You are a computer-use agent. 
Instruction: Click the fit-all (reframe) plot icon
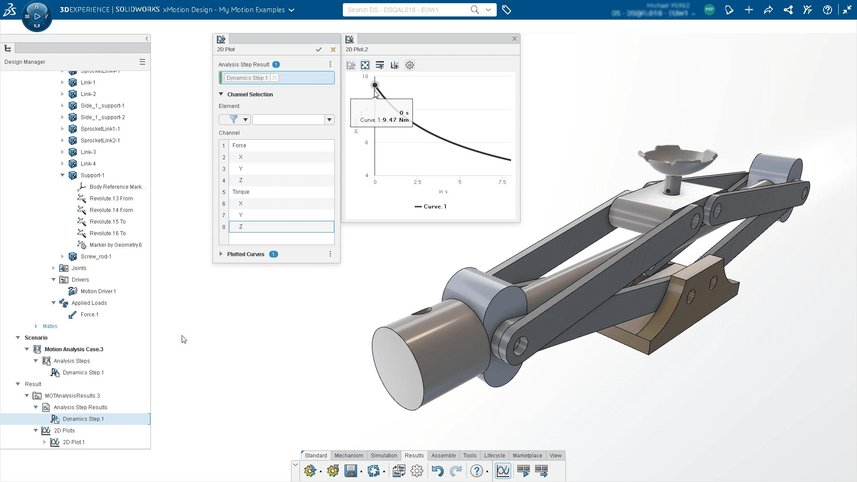[x=365, y=65]
